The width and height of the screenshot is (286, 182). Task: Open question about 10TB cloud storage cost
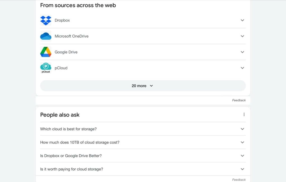(80, 142)
